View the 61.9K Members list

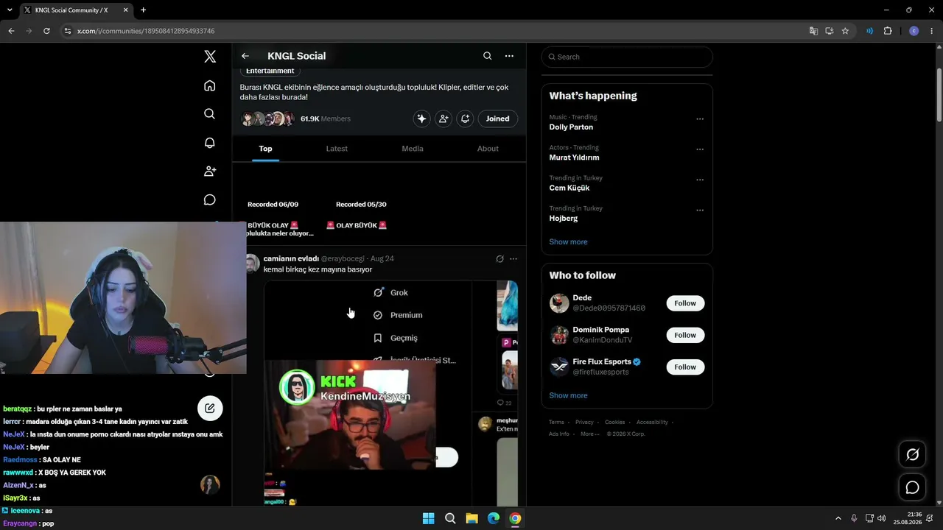(x=326, y=119)
